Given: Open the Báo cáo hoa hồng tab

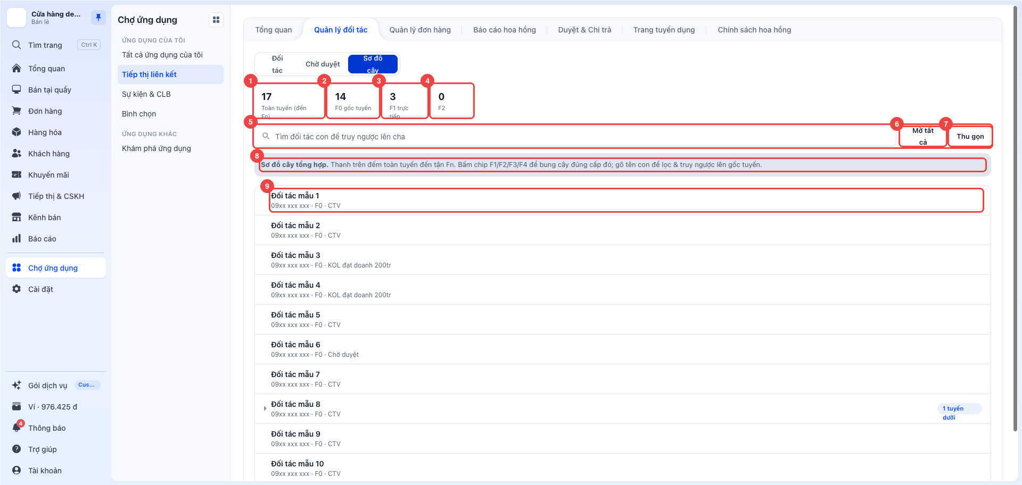Looking at the screenshot, I should click(x=505, y=30).
